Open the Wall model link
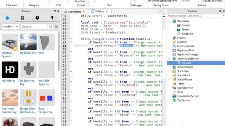This screenshot has width=225, height=126. point(41,53)
